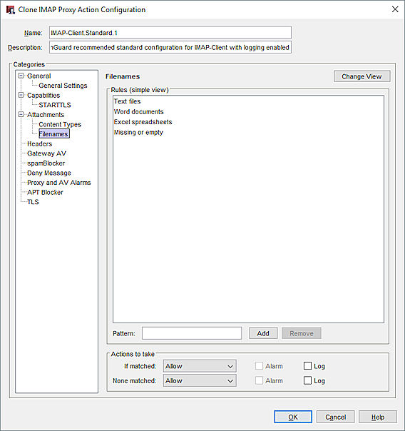405x431 pixels.
Task: Open the Gateway AV category
Action: [46, 153]
